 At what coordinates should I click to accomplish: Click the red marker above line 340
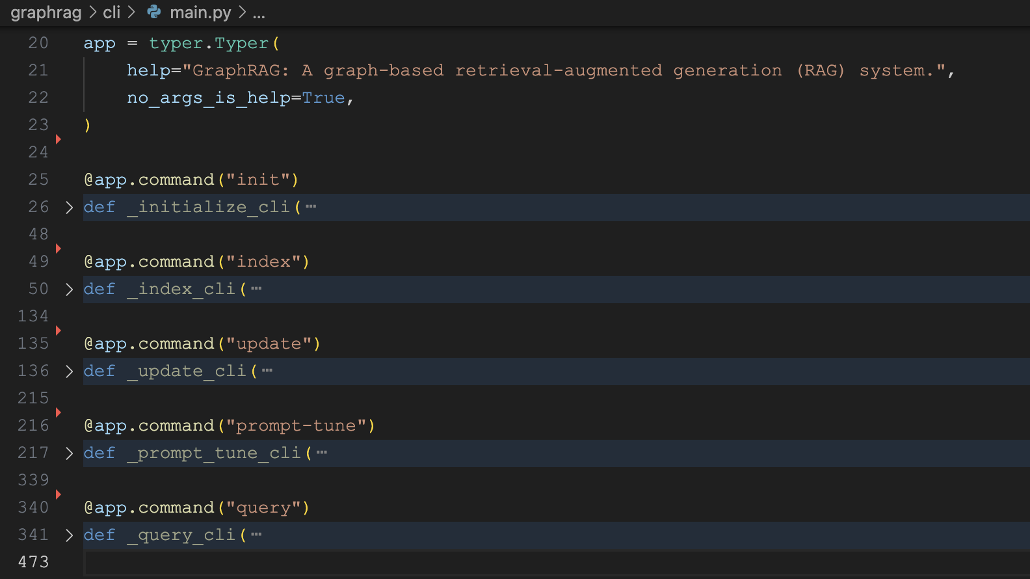pyautogui.click(x=58, y=494)
